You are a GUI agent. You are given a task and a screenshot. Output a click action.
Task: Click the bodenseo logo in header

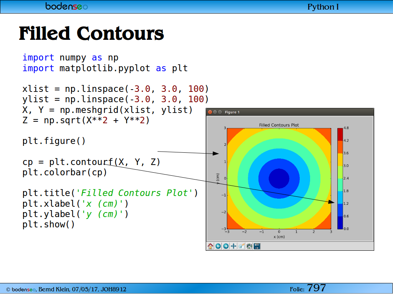(66, 6)
